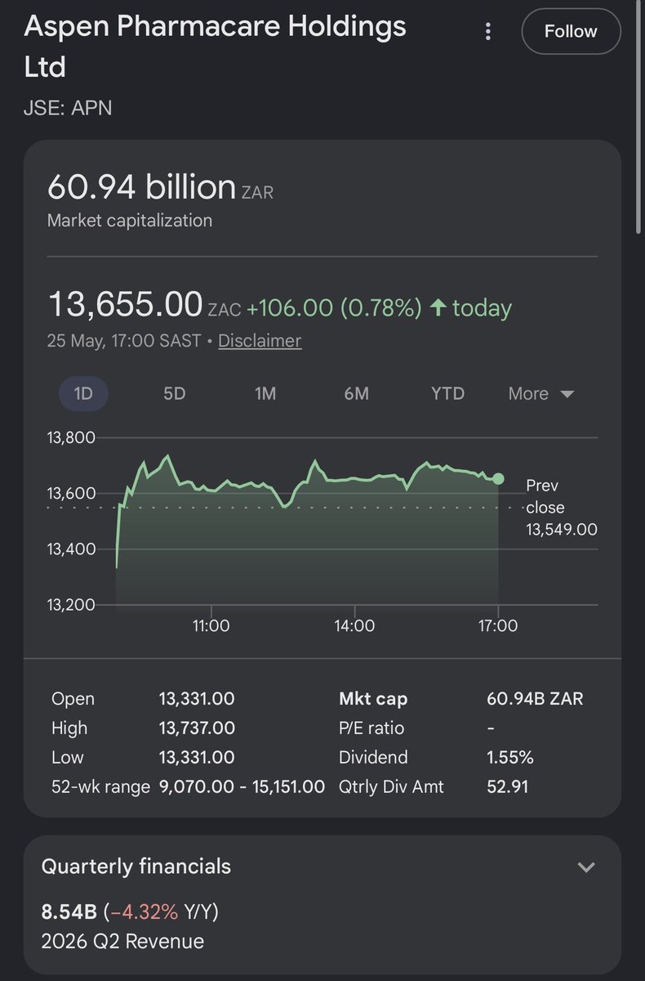
Task: Switch chart to YTD range
Action: (x=447, y=393)
